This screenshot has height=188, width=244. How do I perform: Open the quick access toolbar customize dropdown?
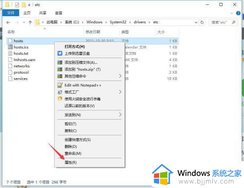pos(29,5)
